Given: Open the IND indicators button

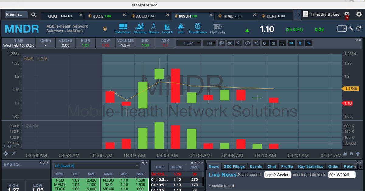Looking at the screenshot, I should pos(291,43).
